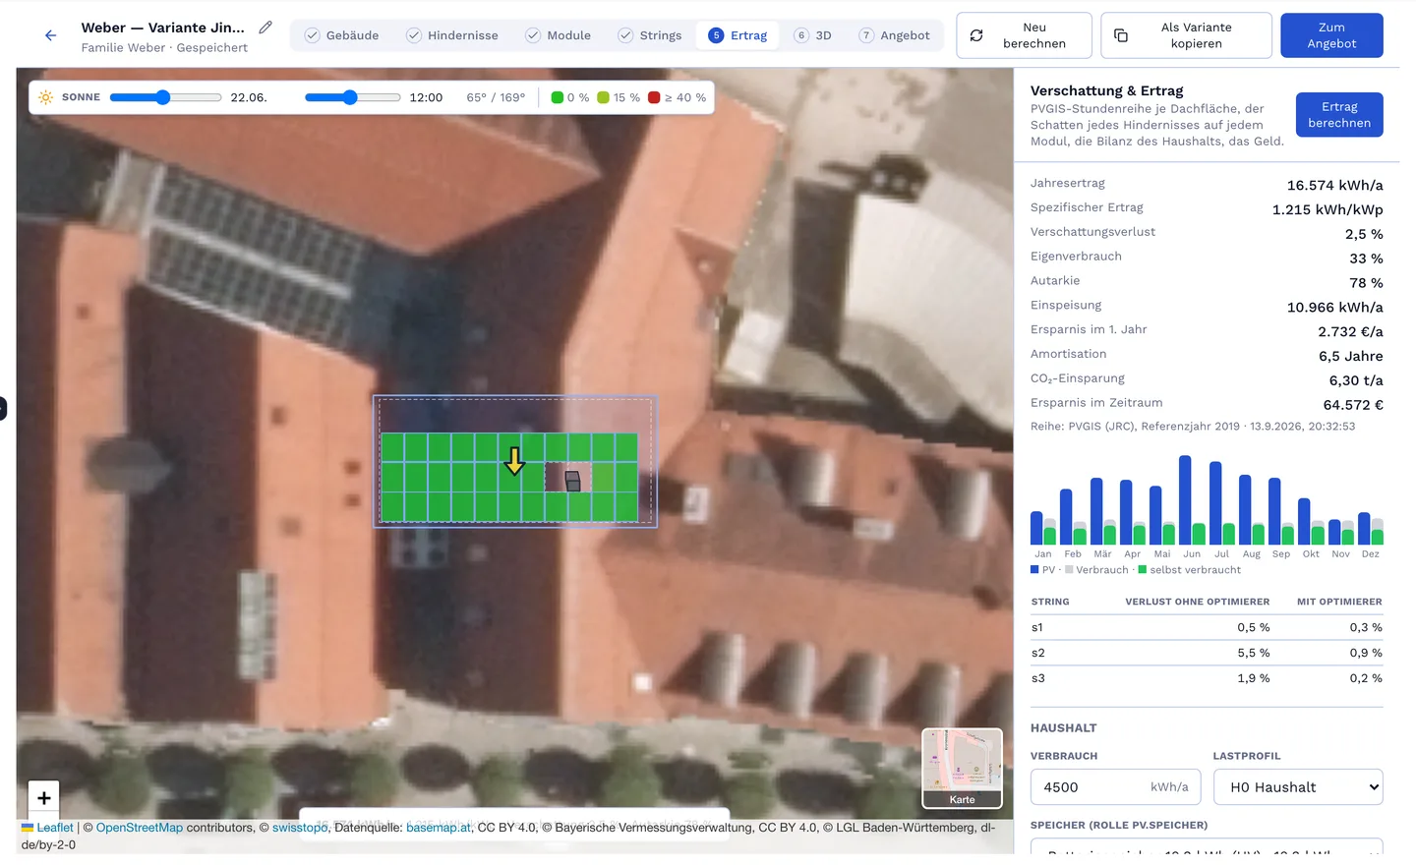Go to the 3D step
Screen dimensions: 1416x866
(x=813, y=35)
